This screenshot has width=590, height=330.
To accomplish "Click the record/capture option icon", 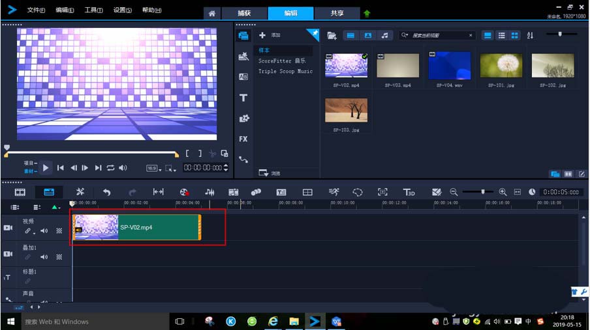I will coord(183,192).
